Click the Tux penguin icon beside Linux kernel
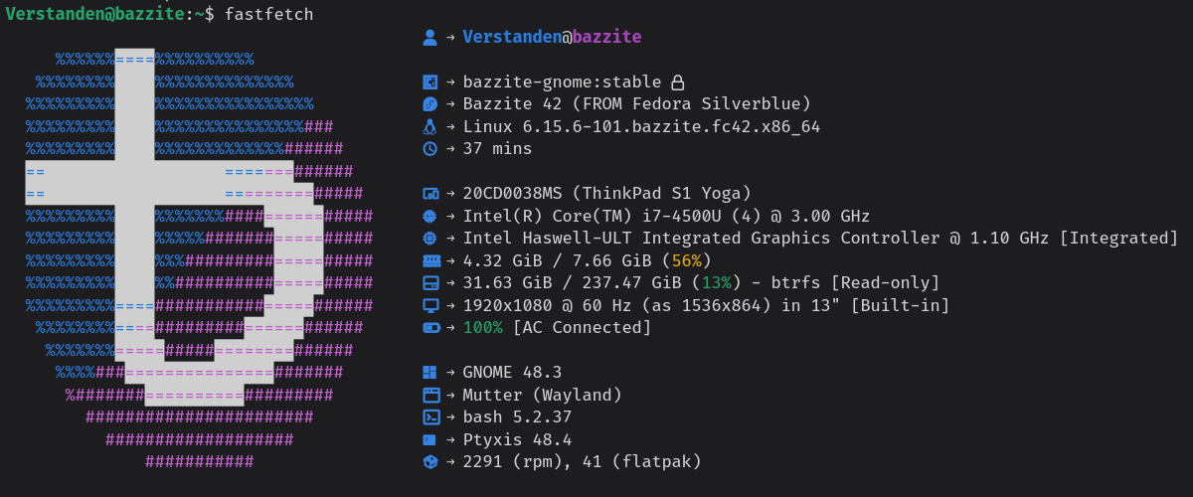This screenshot has width=1193, height=497. [429, 127]
